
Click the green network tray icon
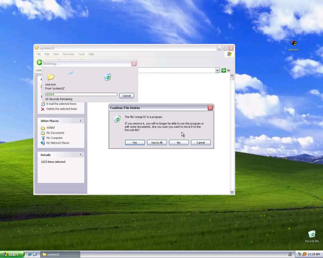(x=299, y=254)
